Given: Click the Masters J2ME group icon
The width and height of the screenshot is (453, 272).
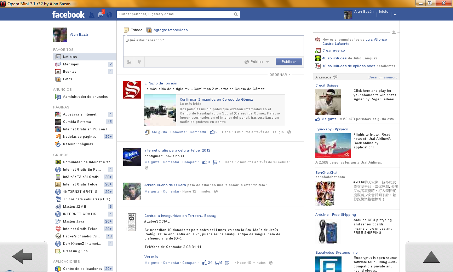Looking at the screenshot, I should tap(58, 207).
